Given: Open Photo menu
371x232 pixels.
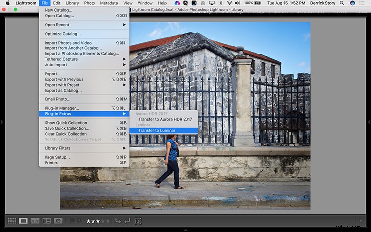Looking at the screenshot, I should coord(90,3).
